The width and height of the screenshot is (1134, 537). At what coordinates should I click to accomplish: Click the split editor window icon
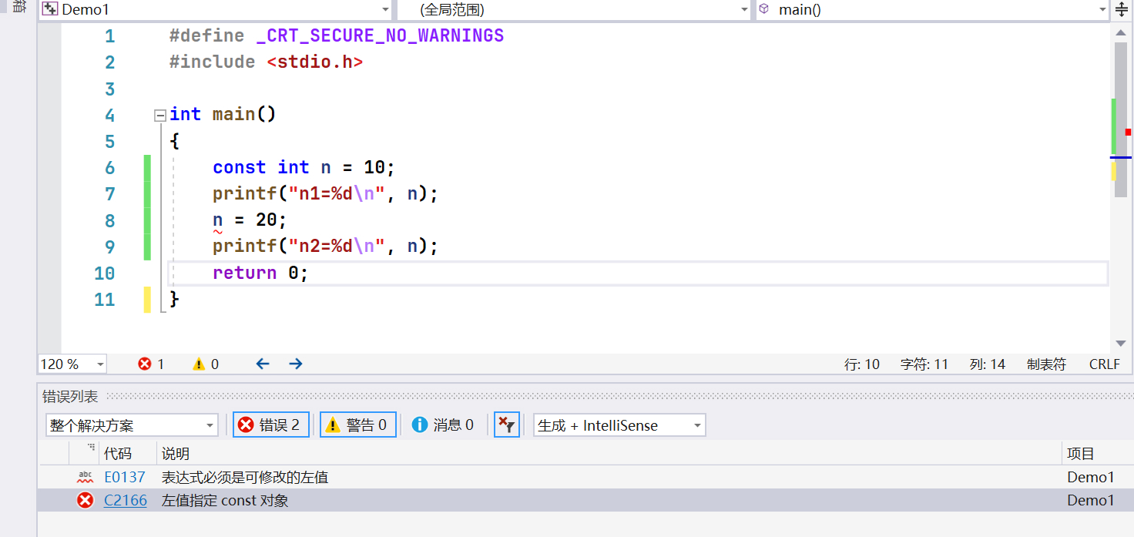click(1122, 10)
